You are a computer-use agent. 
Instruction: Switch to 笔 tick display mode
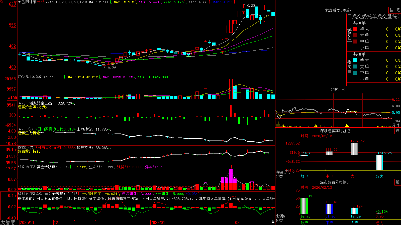398,10
